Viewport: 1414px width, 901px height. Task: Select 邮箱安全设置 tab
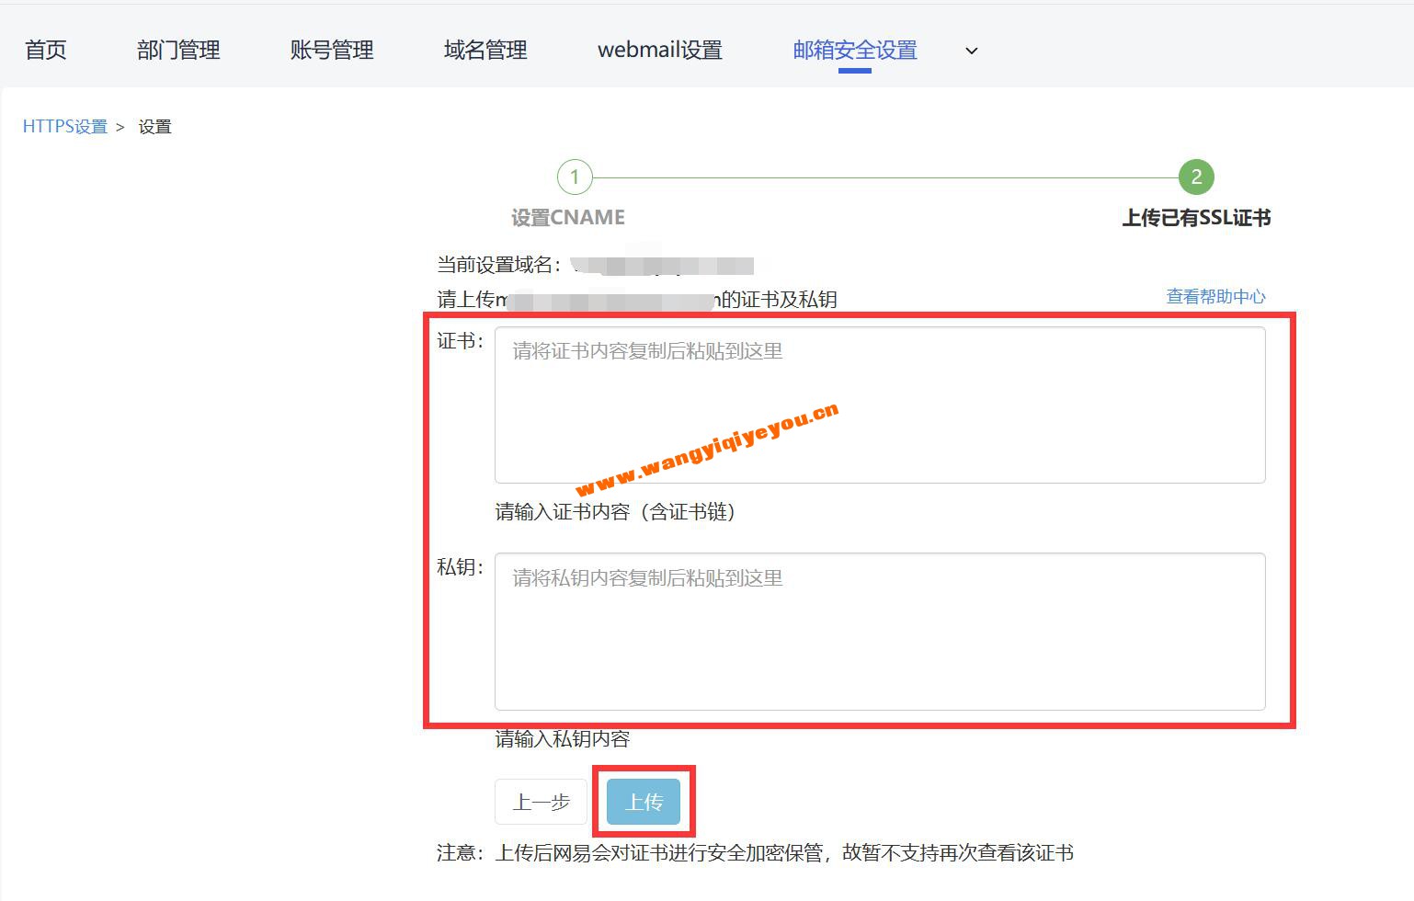tap(855, 50)
